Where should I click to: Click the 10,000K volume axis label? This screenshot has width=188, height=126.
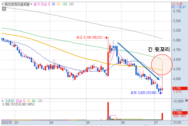point(179,101)
